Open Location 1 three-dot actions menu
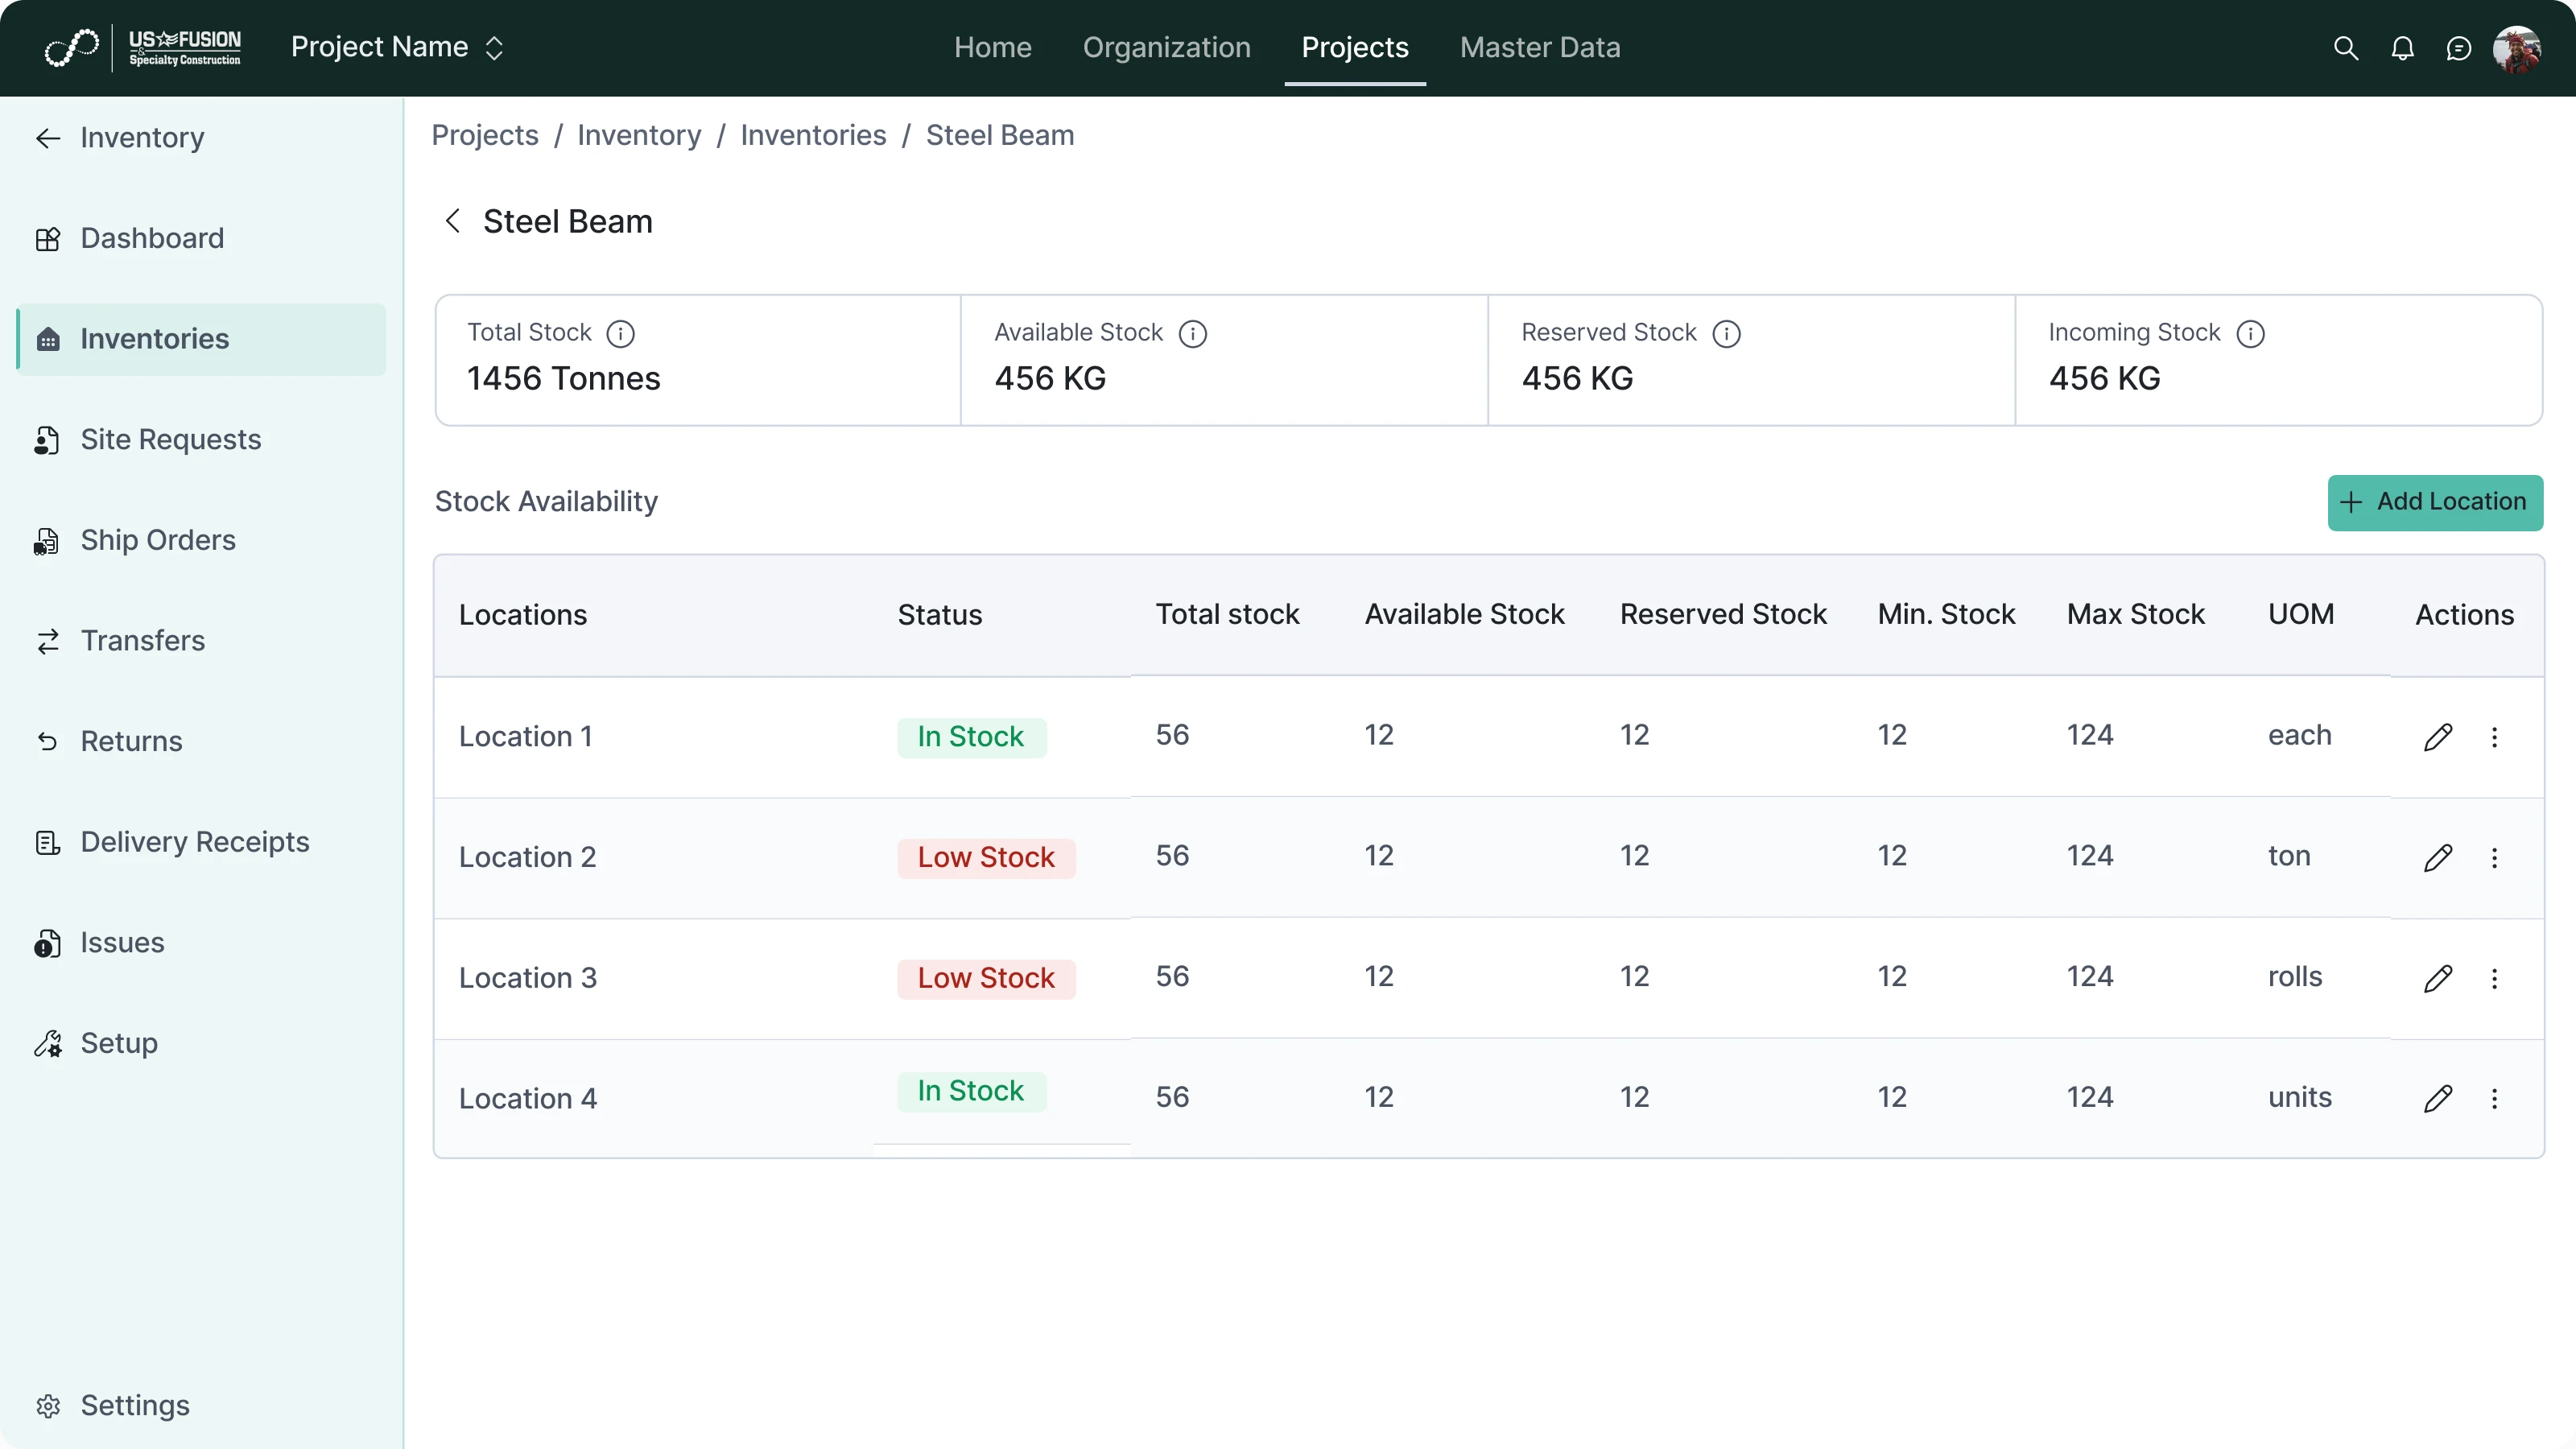This screenshot has width=2576, height=1449. [2495, 737]
